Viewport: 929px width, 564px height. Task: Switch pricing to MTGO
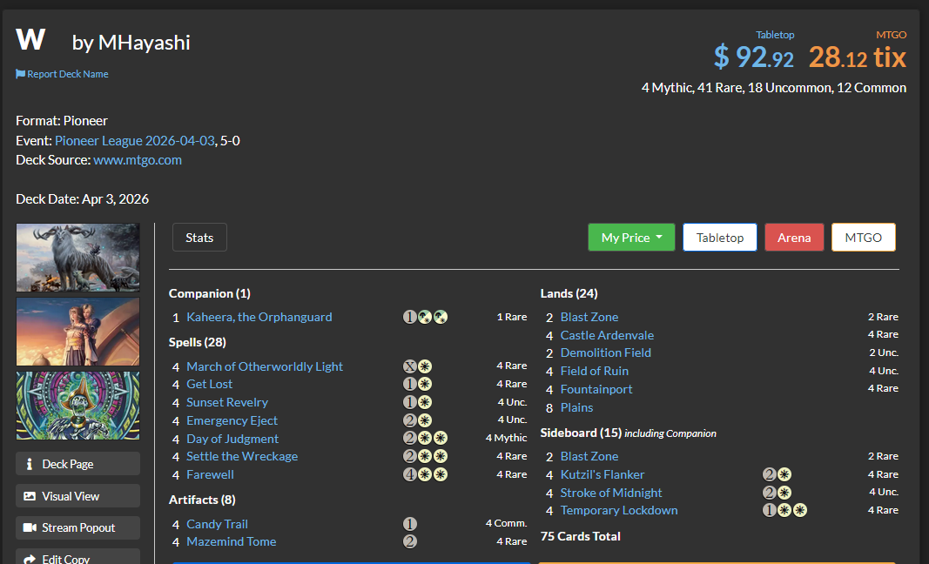(863, 238)
